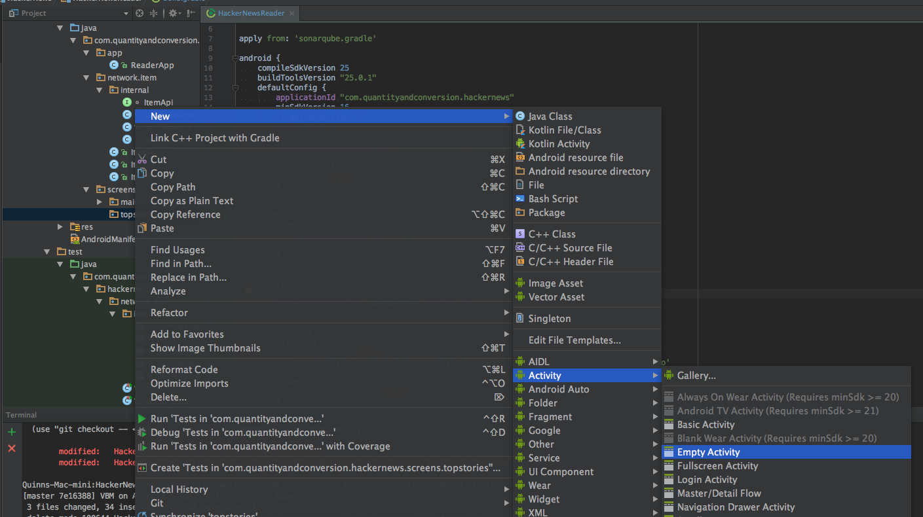Screen dimensions: 923x517
Task: Click Show Image Thumbnails
Action: point(324,348)
